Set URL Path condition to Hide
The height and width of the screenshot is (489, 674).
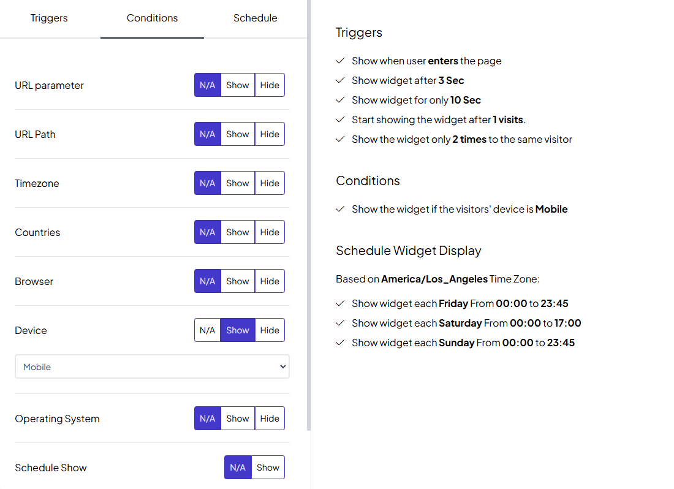click(270, 134)
